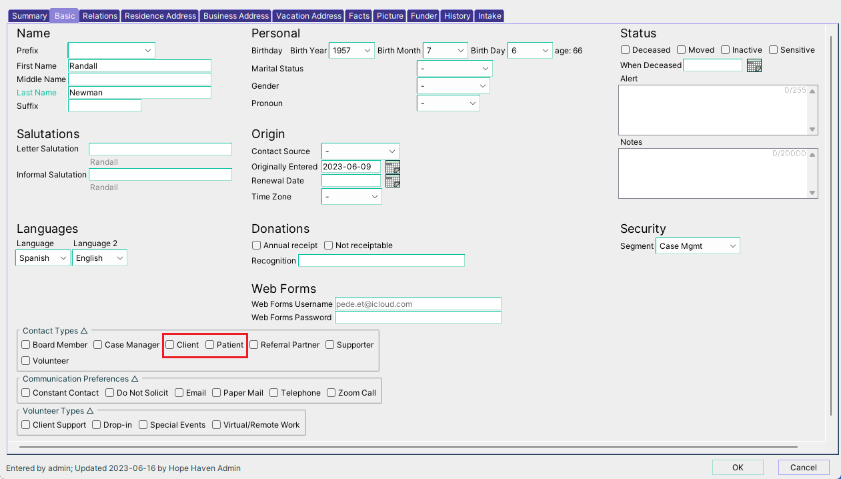Switch to the History tab
The width and height of the screenshot is (841, 479).
(x=457, y=16)
